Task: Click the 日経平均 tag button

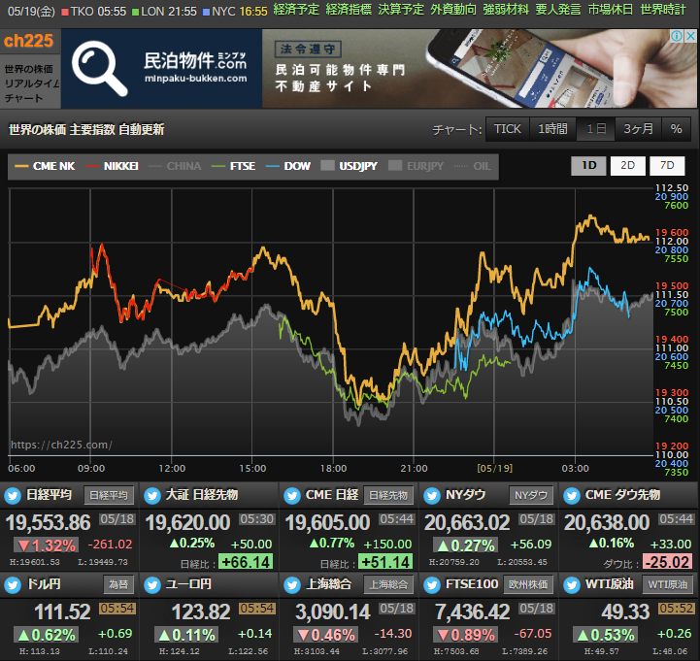Action: click(x=109, y=495)
